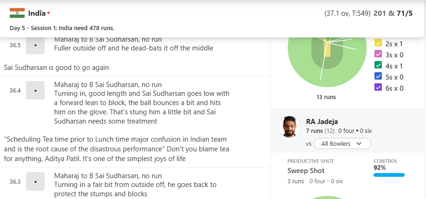This screenshot has height=199, width=426.
Task: Click the 13 runs label under wagon wheel
Action: point(326,97)
